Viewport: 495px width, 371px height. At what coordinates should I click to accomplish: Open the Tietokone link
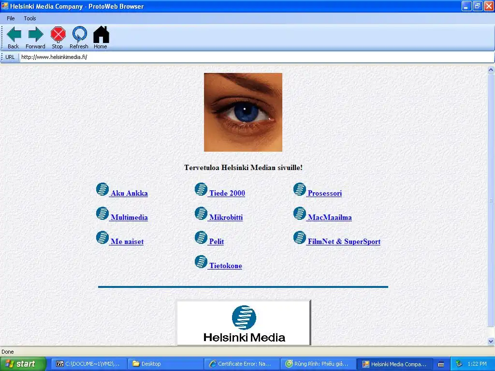click(226, 266)
